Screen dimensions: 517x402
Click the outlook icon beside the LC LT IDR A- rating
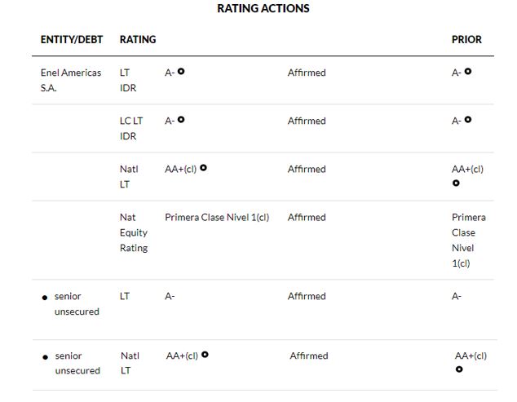[x=181, y=120]
